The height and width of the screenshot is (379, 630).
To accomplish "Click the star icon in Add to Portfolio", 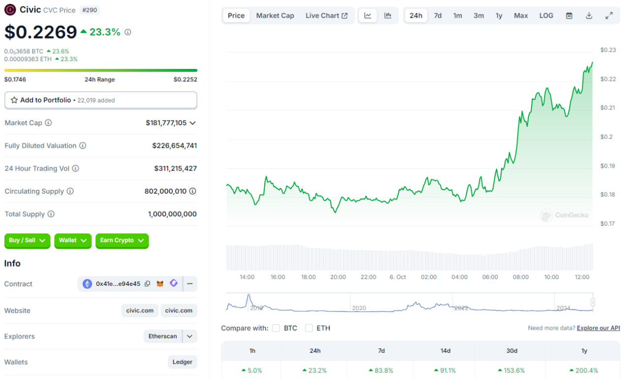I will [14, 100].
